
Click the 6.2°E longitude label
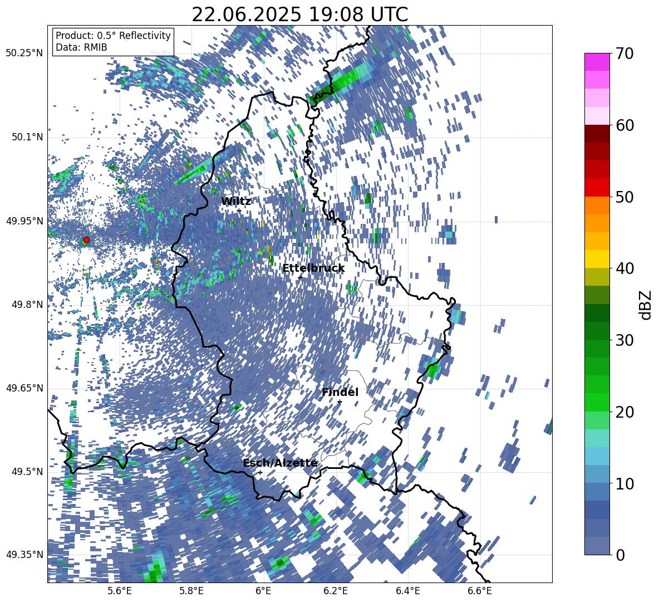pyautogui.click(x=336, y=591)
